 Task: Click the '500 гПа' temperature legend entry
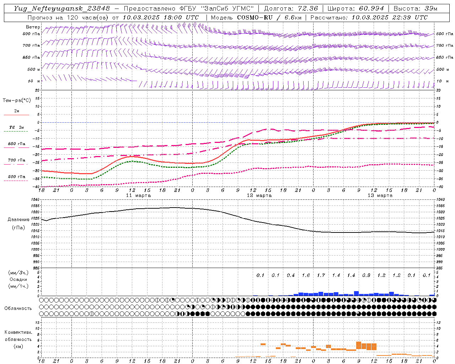pos(17,177)
